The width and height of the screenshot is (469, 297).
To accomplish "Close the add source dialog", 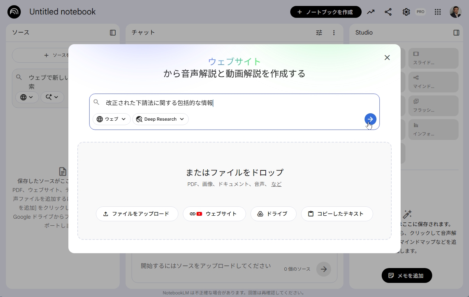I will click(x=387, y=58).
